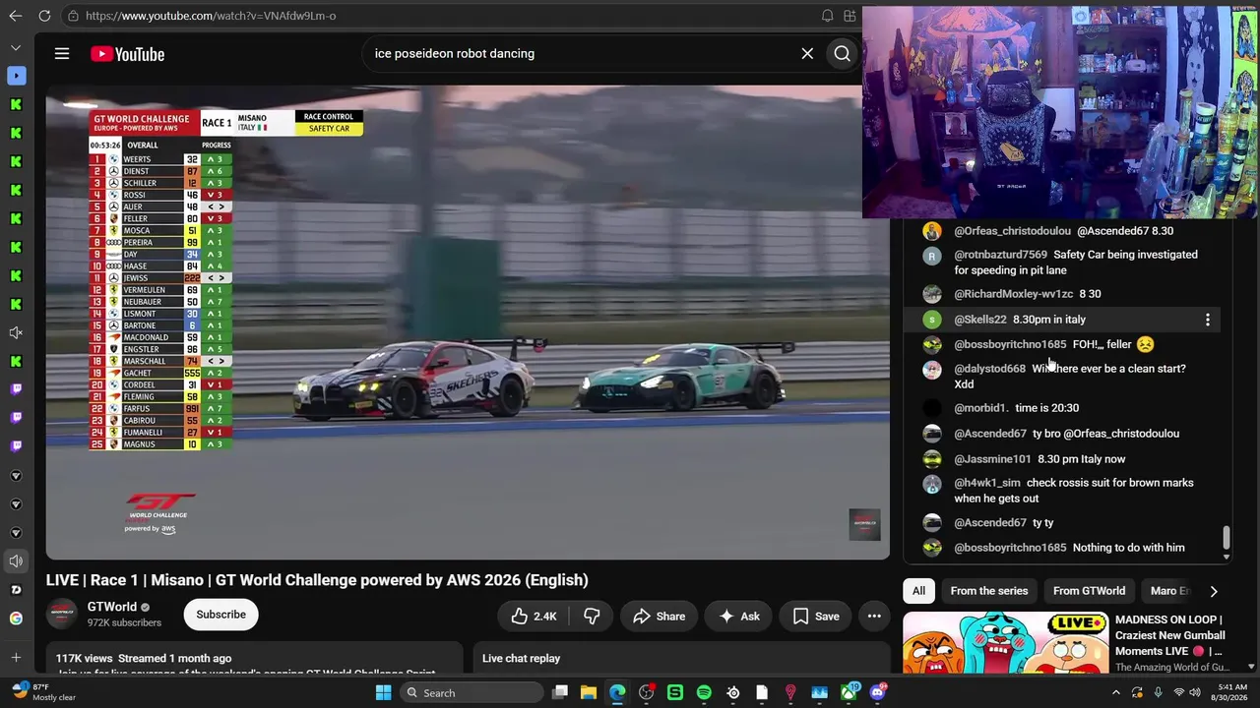Image resolution: width=1260 pixels, height=708 pixels.
Task: Click the chat replay scrollbar thumb
Action: [1226, 538]
